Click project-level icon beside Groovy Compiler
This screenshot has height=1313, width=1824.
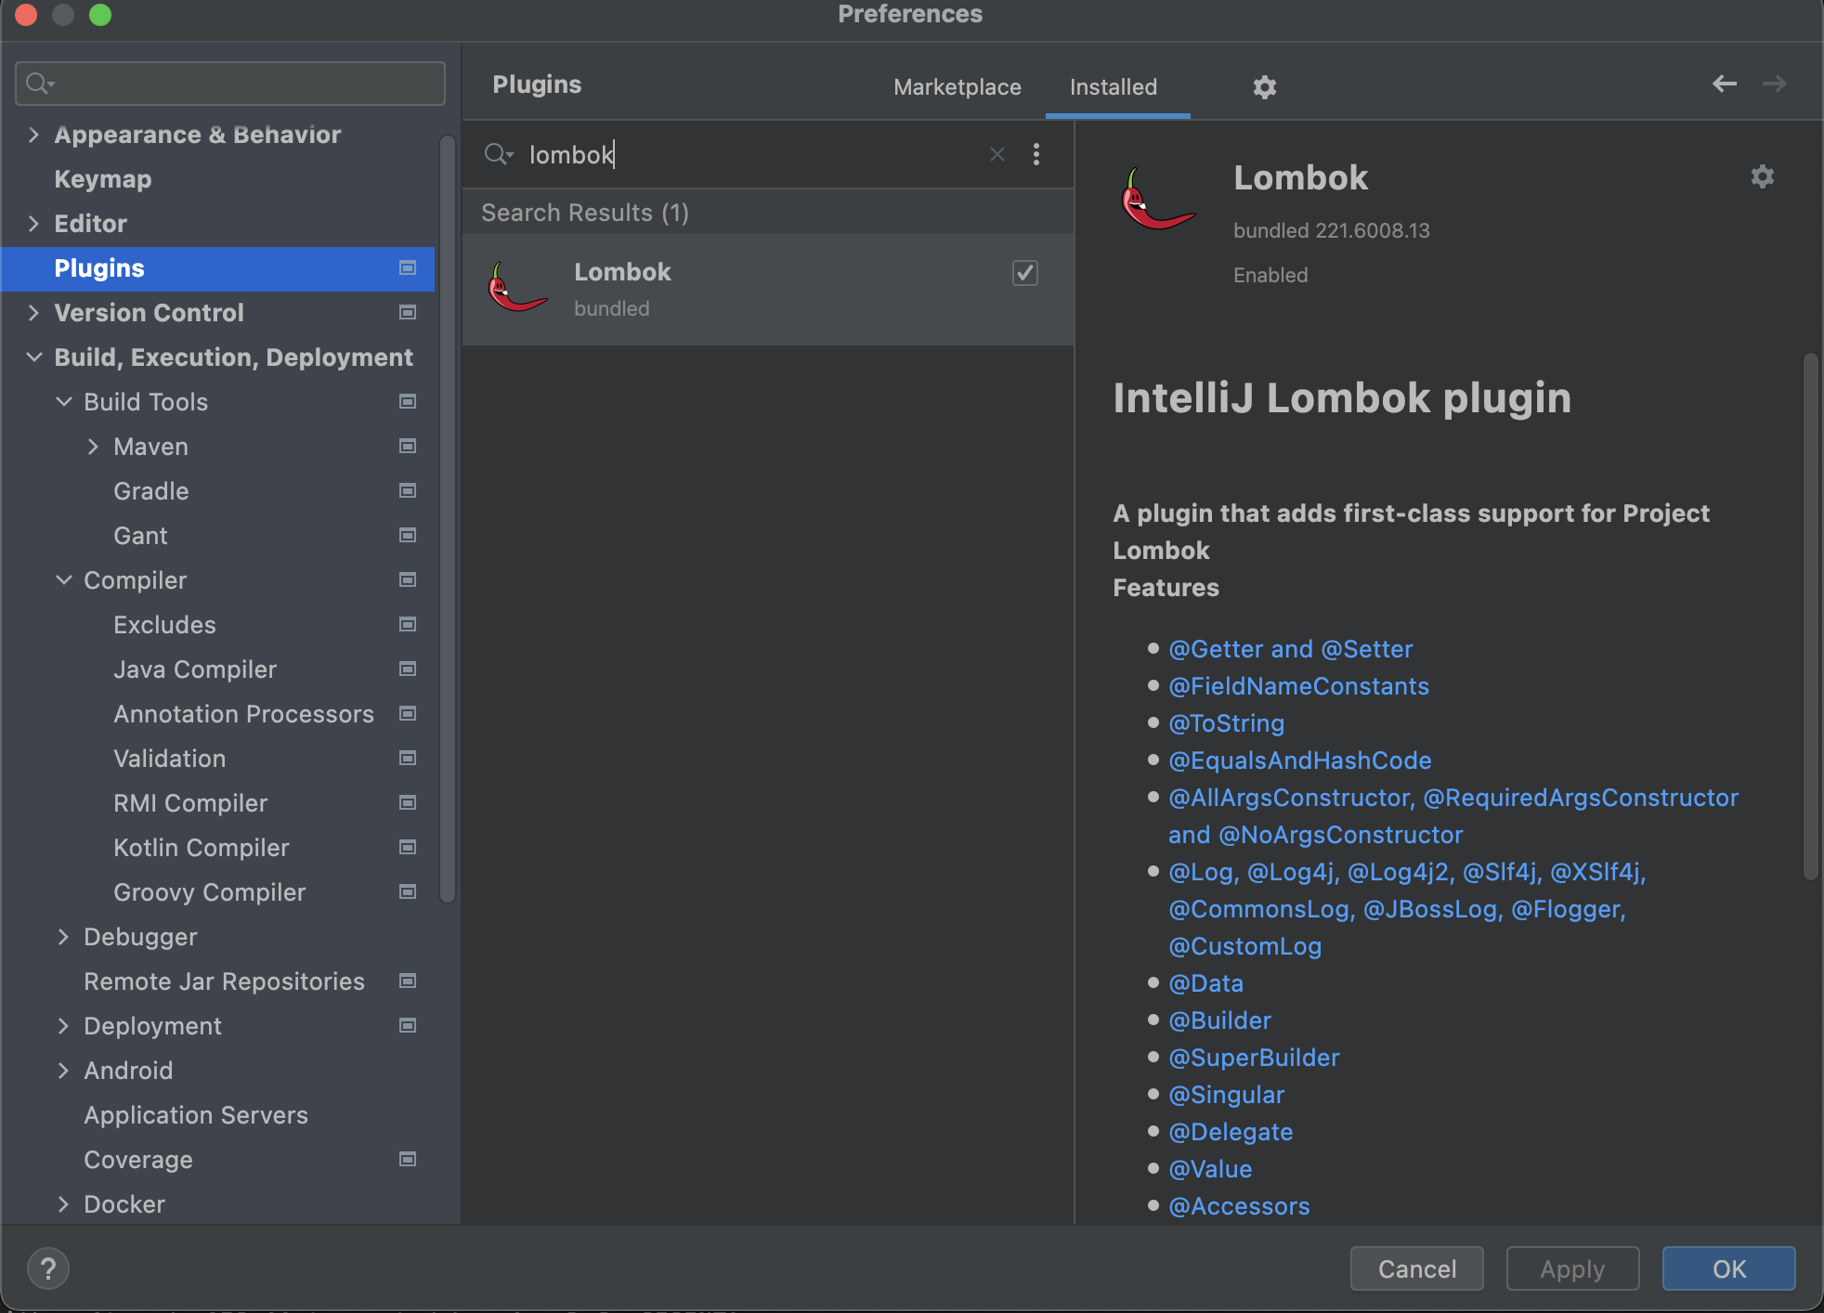[407, 892]
